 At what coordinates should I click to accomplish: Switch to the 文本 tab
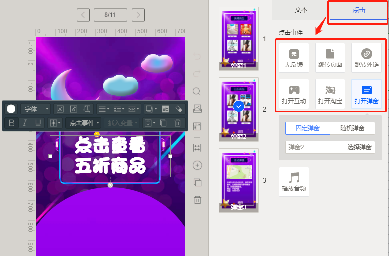tap(301, 10)
